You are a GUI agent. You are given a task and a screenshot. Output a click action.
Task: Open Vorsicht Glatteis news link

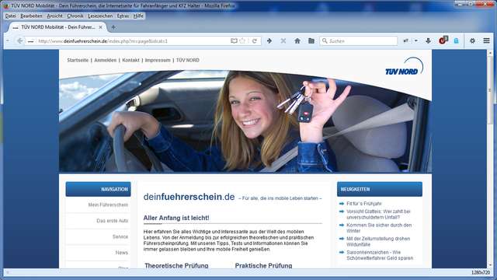click(378, 215)
